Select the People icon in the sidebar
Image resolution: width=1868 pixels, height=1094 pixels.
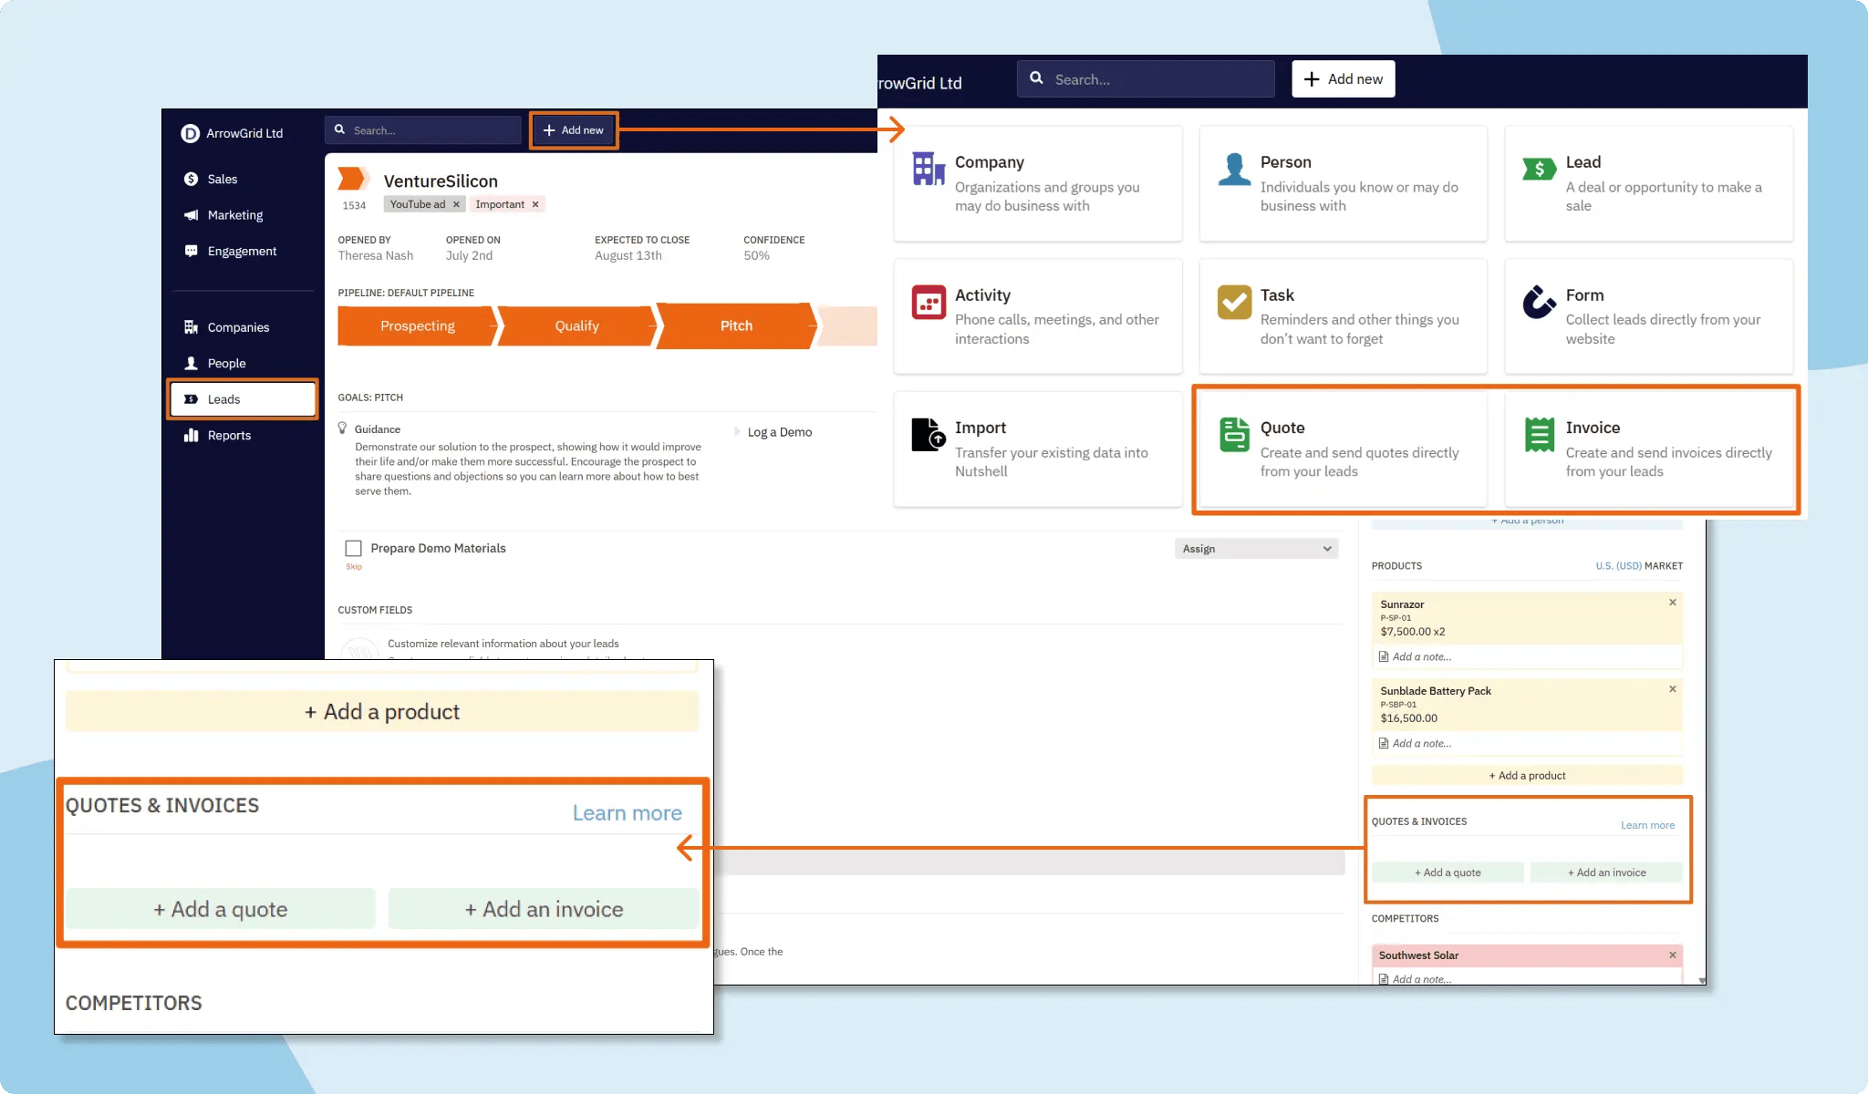(x=192, y=363)
